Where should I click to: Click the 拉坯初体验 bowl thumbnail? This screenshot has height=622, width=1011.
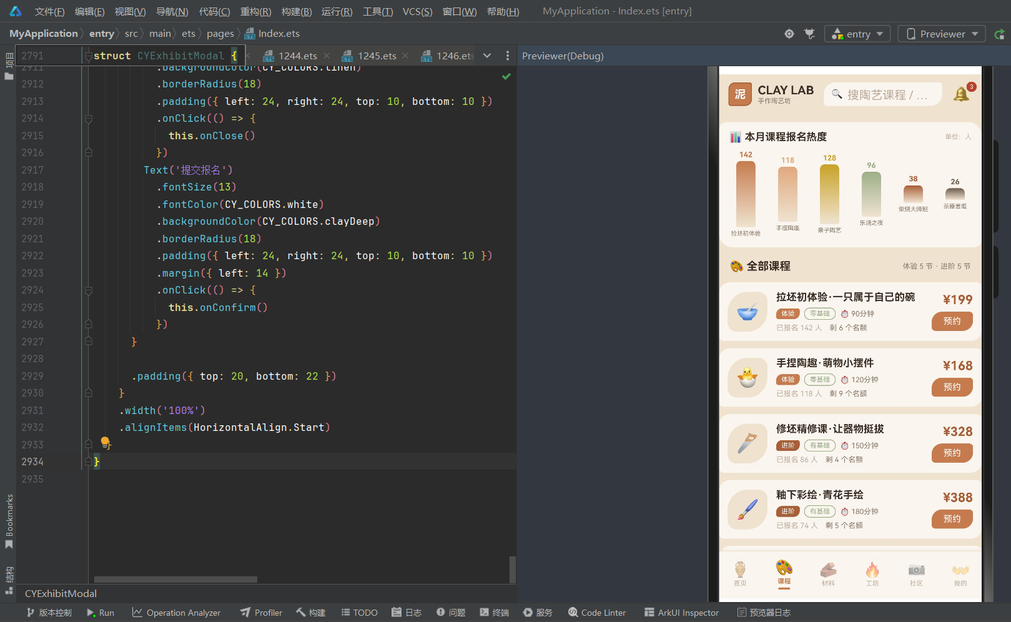tap(747, 312)
